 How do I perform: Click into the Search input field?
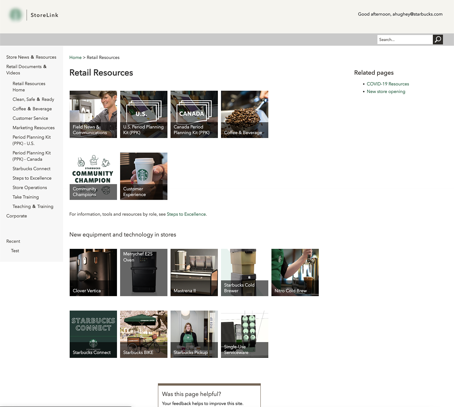click(x=405, y=39)
